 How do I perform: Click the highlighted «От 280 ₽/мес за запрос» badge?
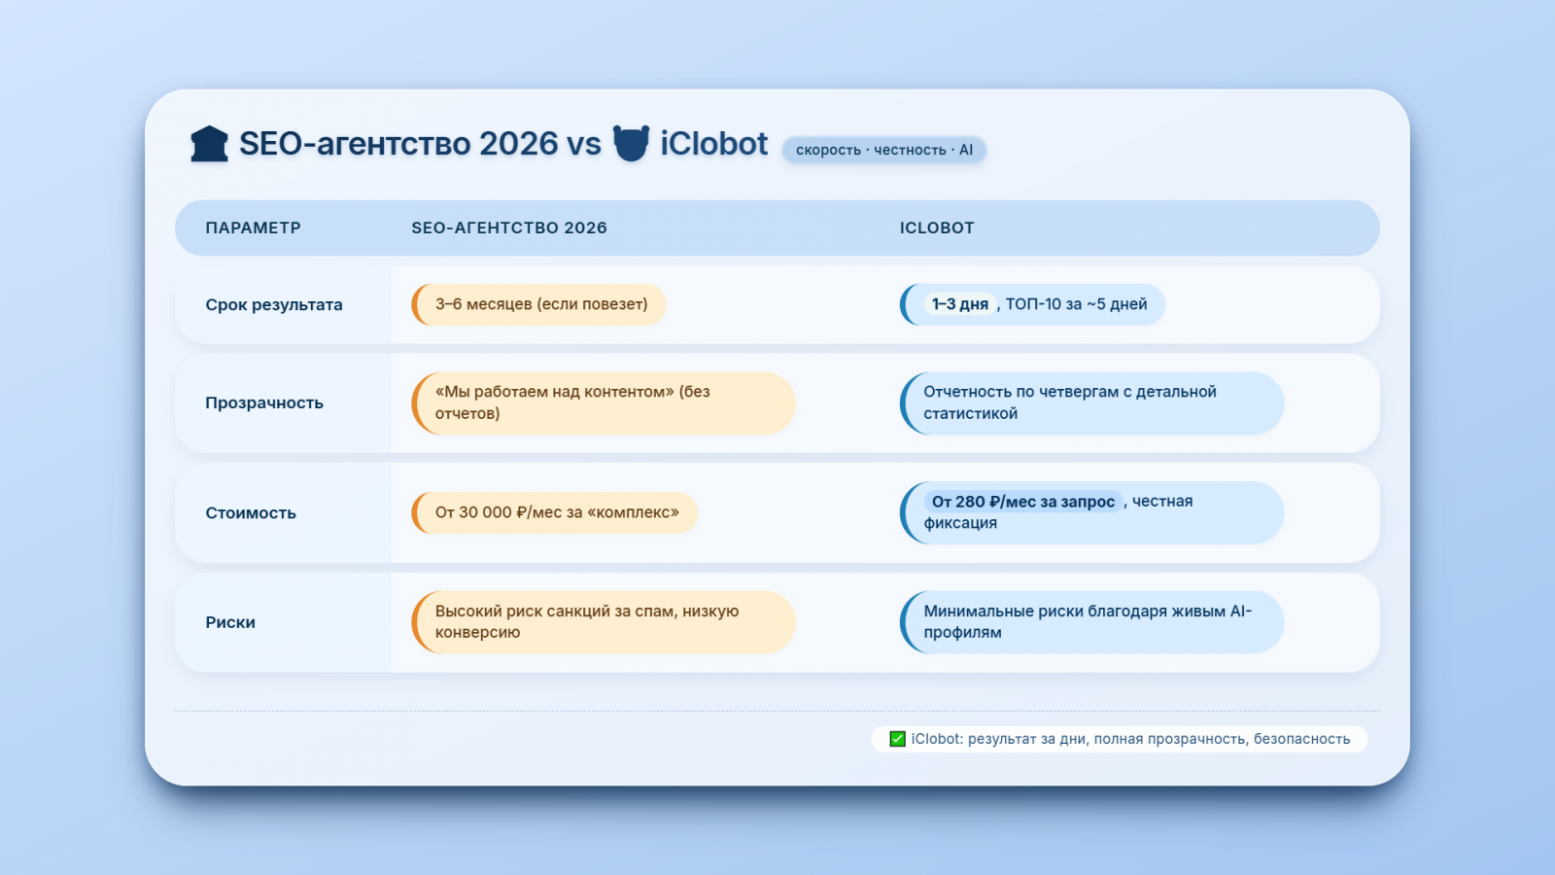click(1022, 502)
